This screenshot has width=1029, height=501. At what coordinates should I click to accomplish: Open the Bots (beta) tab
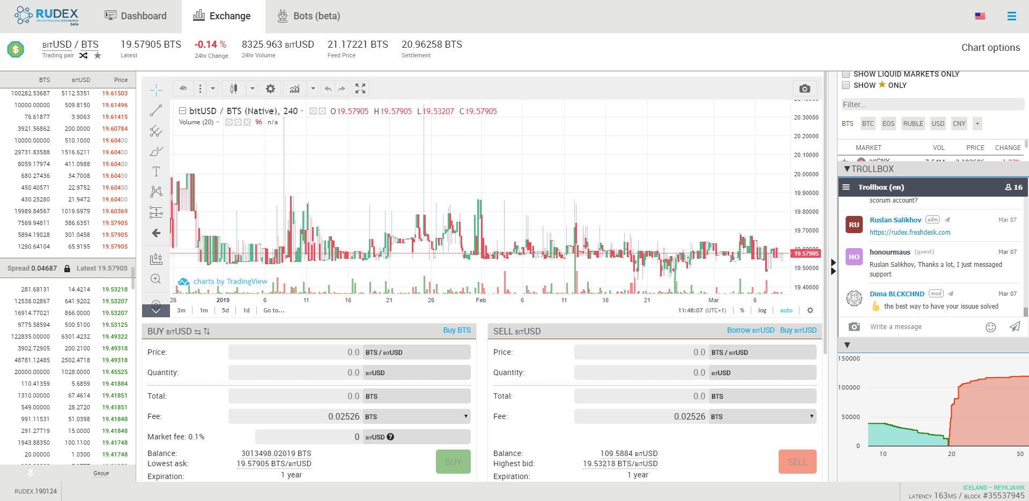point(308,16)
